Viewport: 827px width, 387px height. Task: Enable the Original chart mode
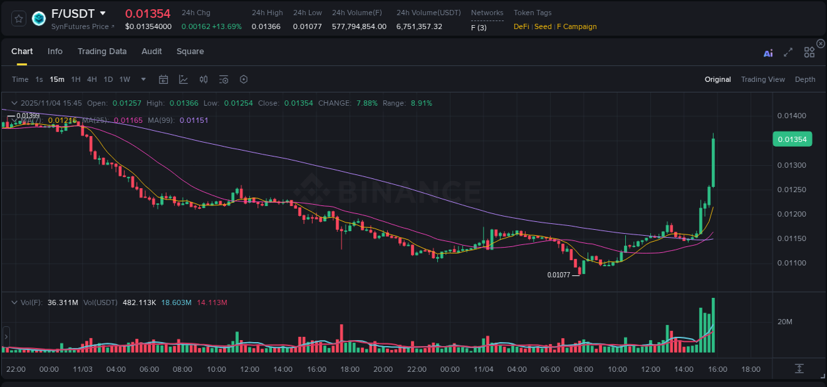click(x=718, y=79)
